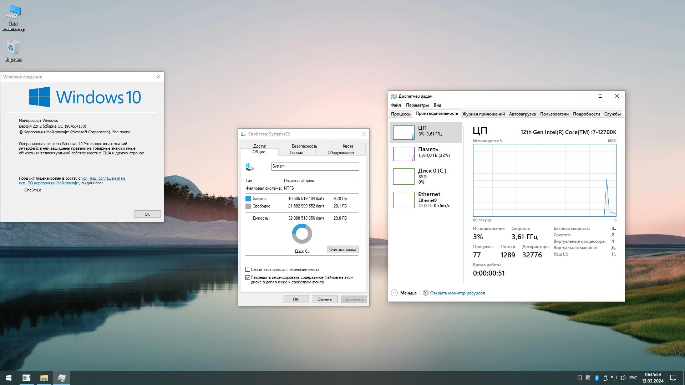
Task: Enable the compress this drive checkbox
Action: (x=248, y=269)
